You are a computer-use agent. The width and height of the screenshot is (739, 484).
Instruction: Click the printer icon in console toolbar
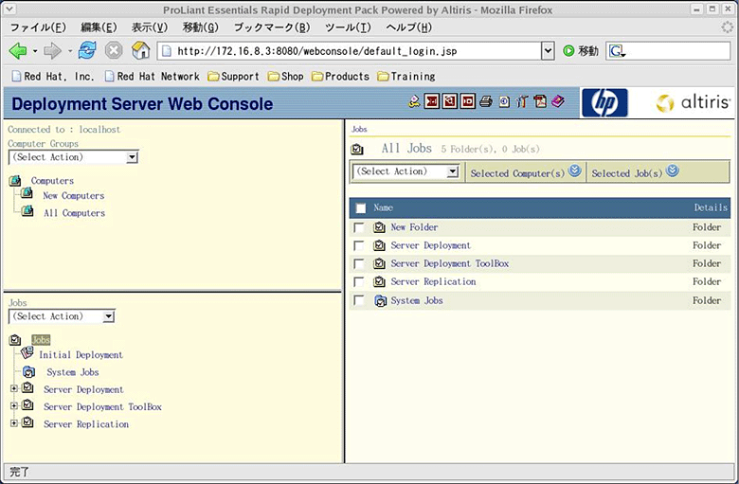point(486,101)
